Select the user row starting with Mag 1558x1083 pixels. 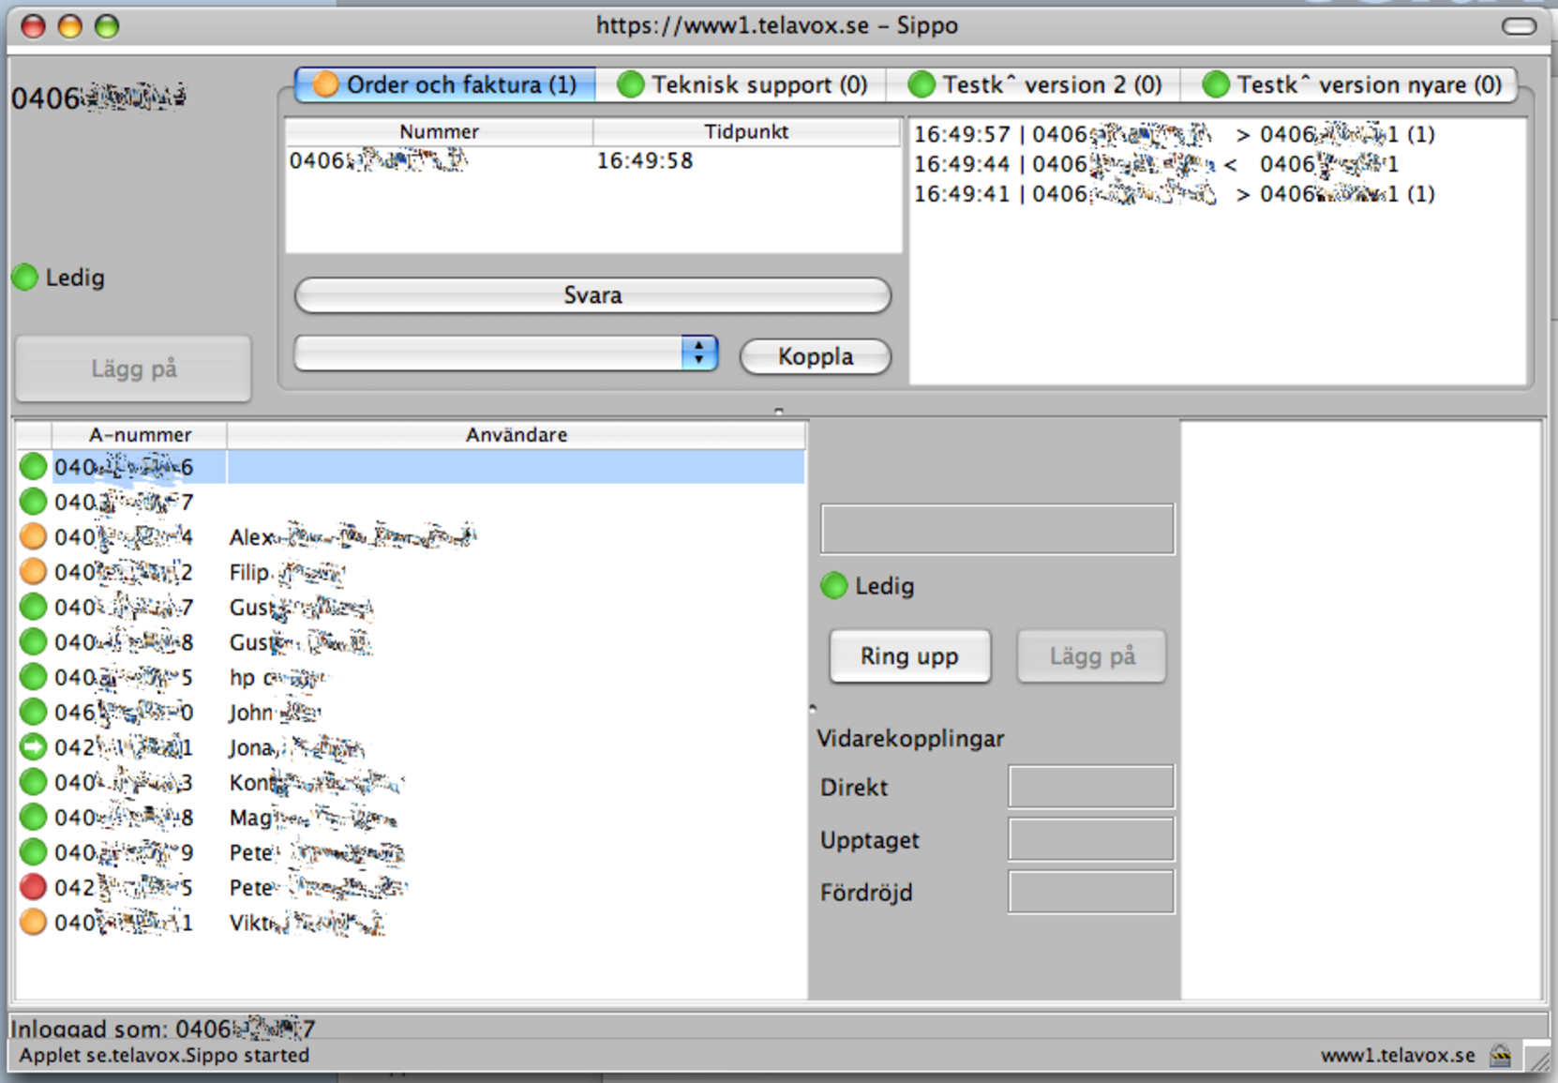coord(411,817)
